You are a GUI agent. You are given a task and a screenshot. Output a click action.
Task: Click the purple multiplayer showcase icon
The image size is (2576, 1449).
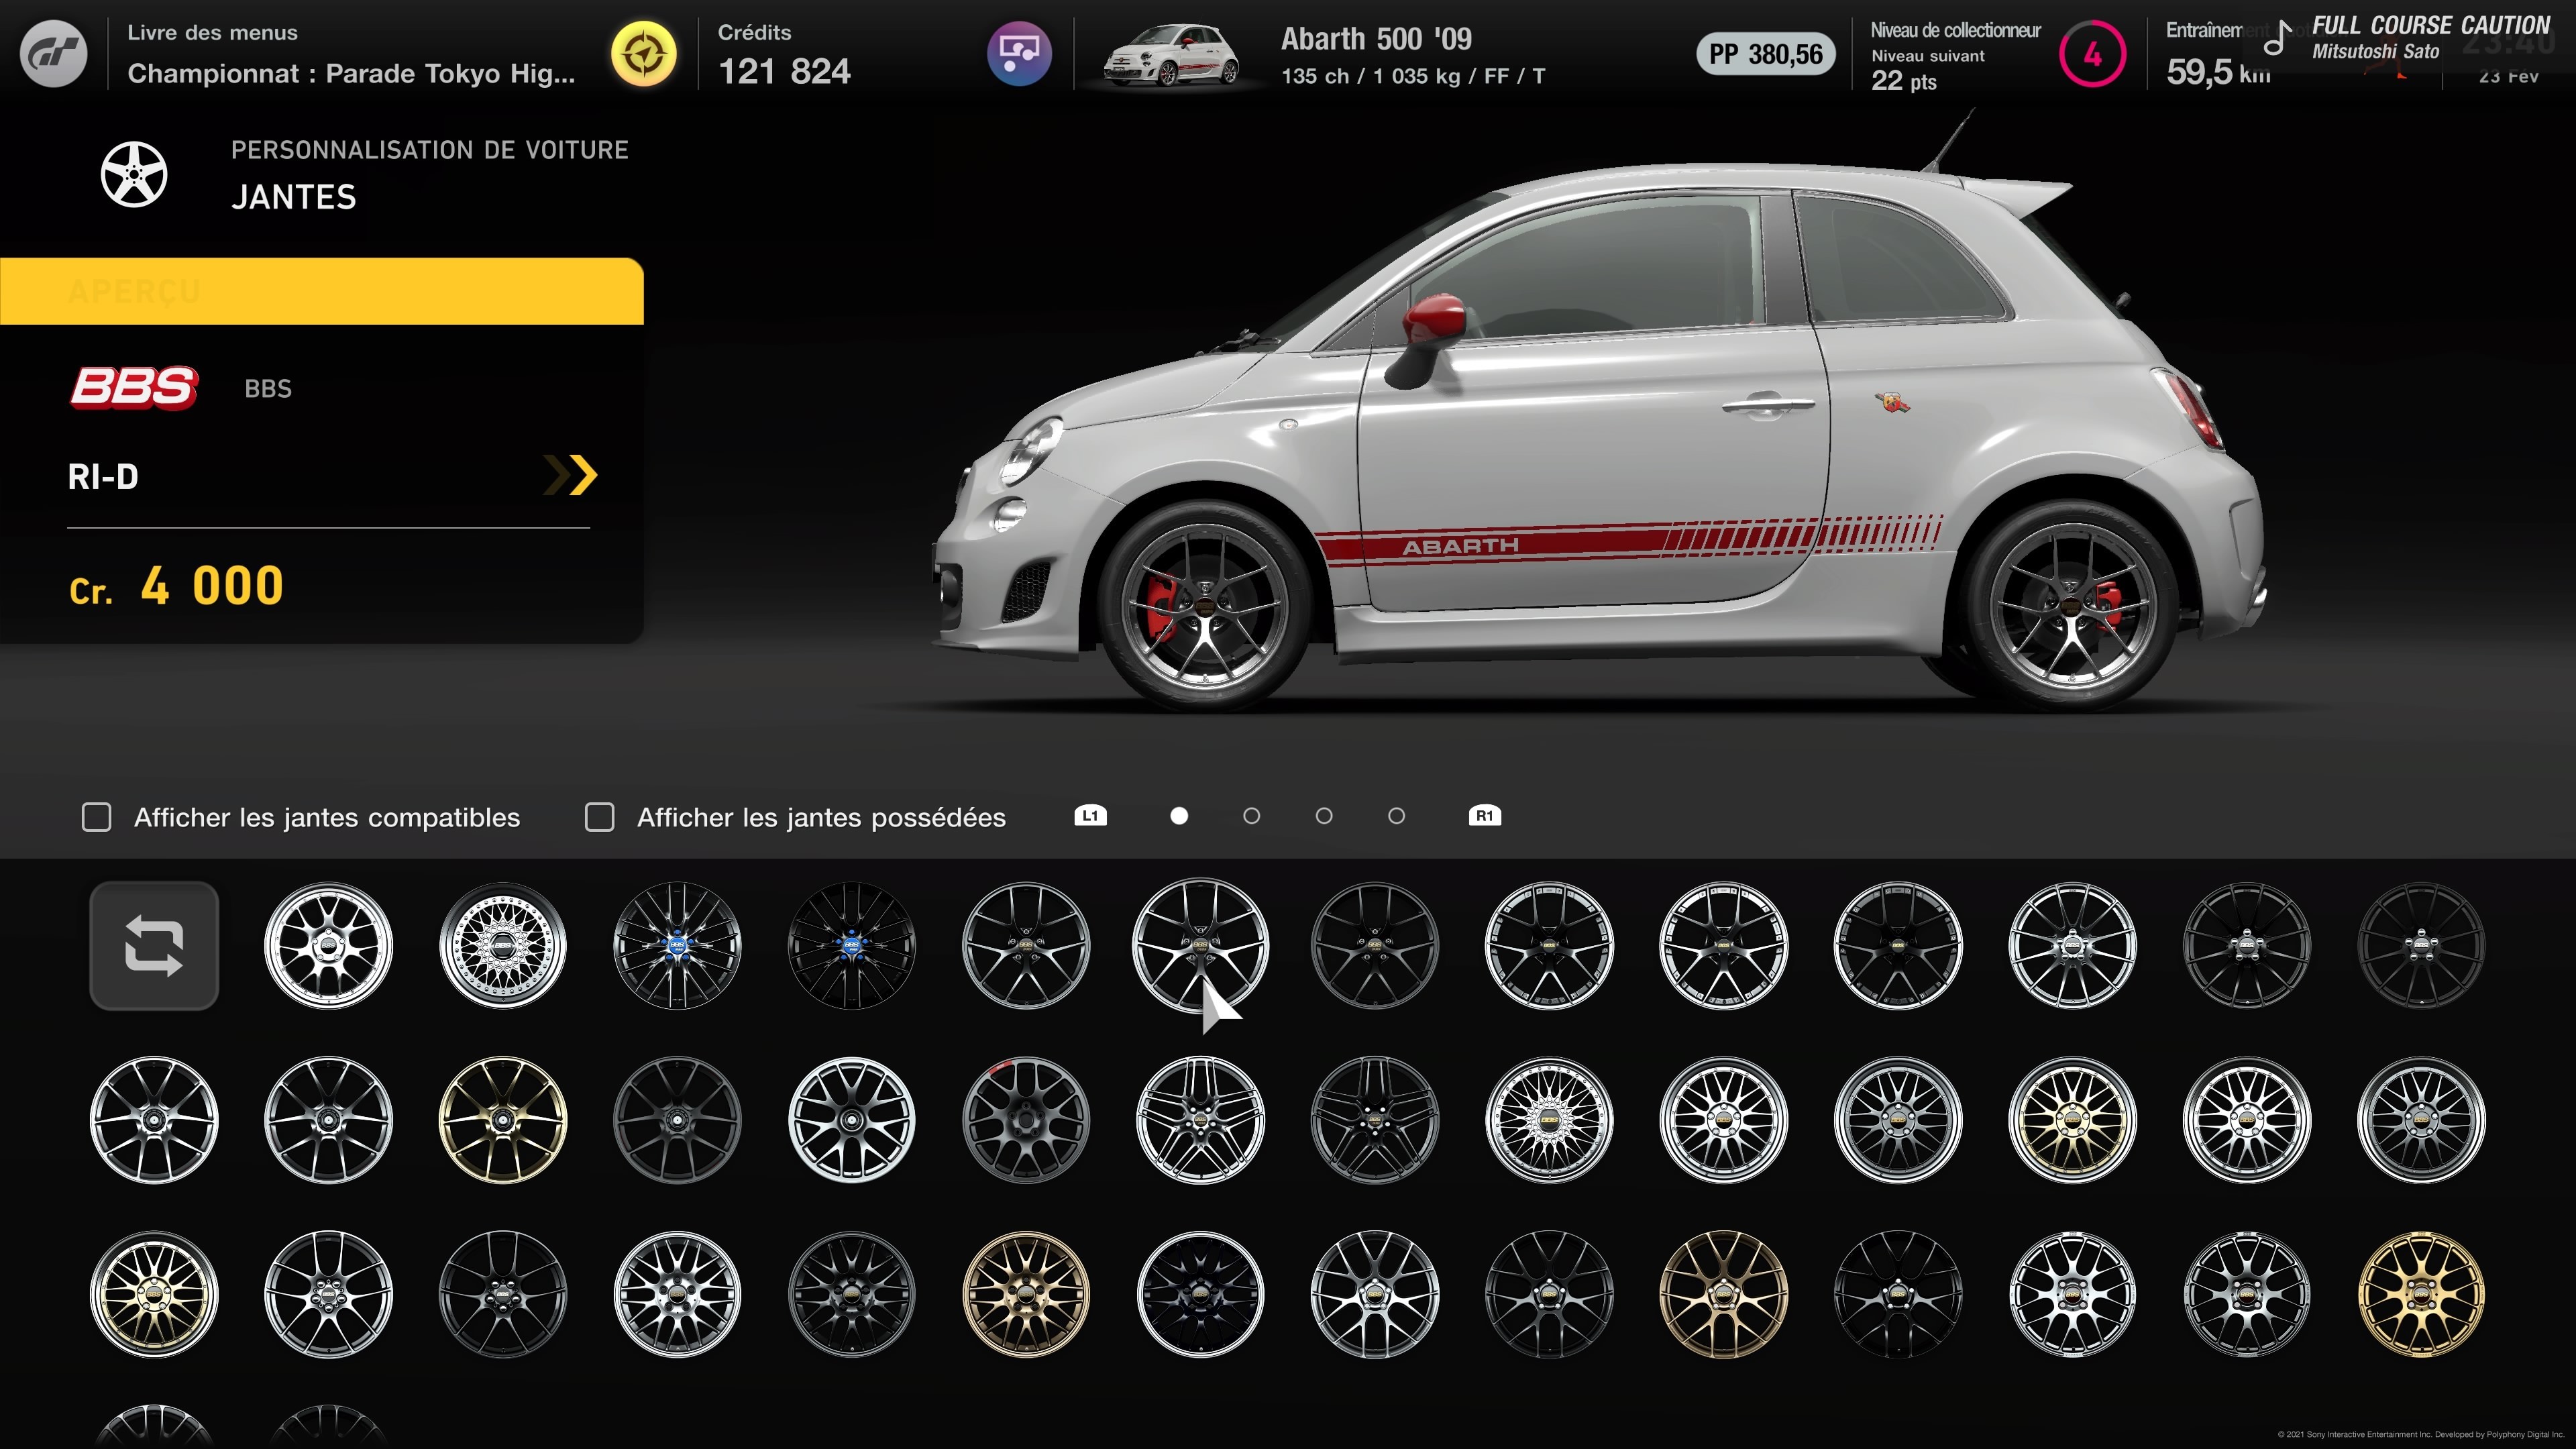1018,54
